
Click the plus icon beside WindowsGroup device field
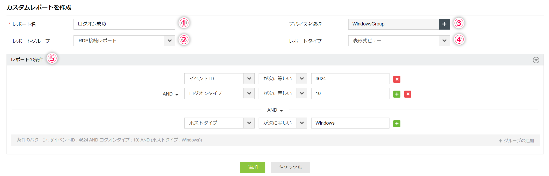tap(444, 24)
